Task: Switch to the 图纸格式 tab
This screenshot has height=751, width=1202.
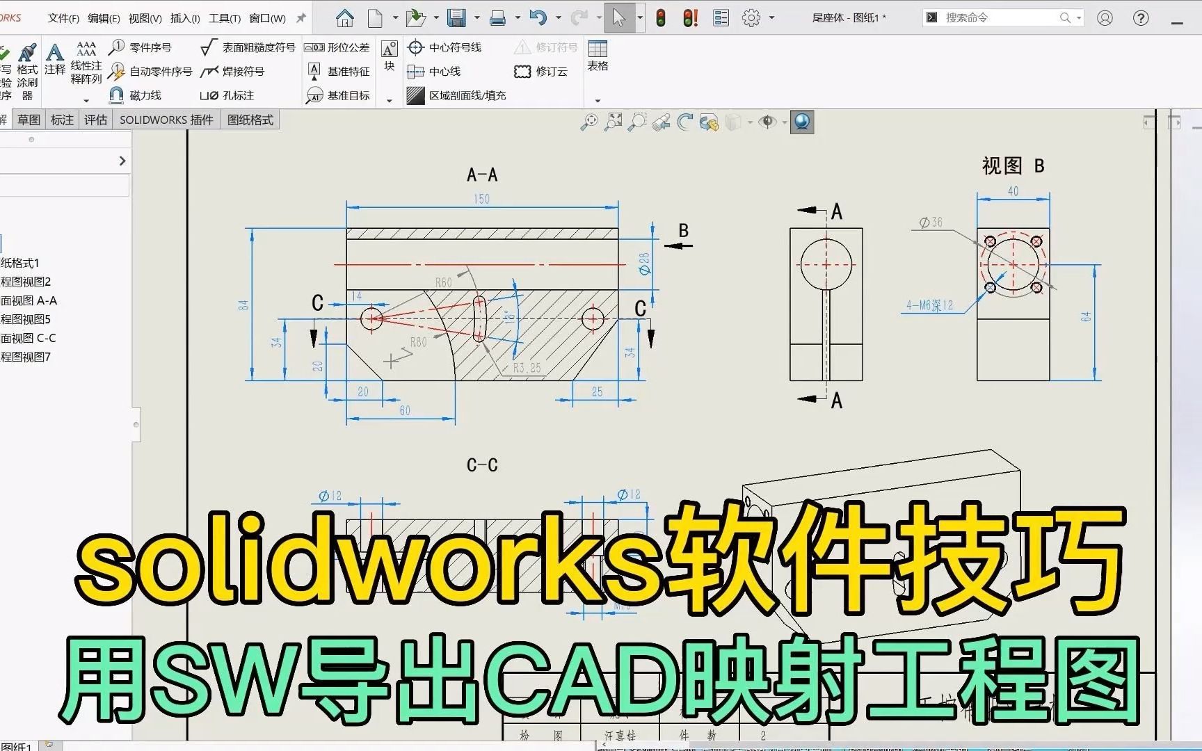Action: [x=250, y=120]
